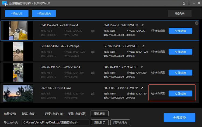
Task: Play preview of 0f41157ab79 video thumbnail
Action: 18,31
